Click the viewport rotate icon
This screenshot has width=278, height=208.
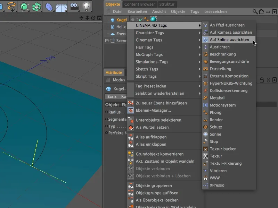click(93, 18)
